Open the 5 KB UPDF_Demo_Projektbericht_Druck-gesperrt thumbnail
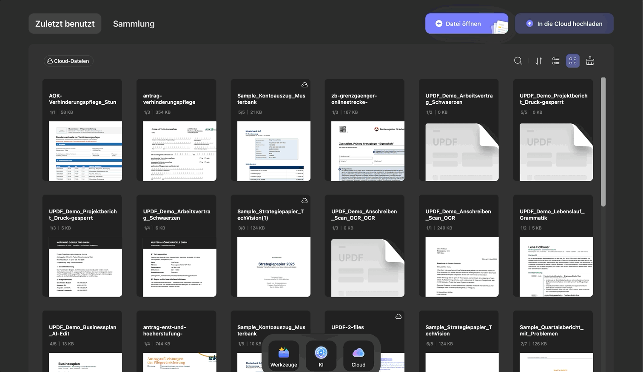 pos(85,267)
